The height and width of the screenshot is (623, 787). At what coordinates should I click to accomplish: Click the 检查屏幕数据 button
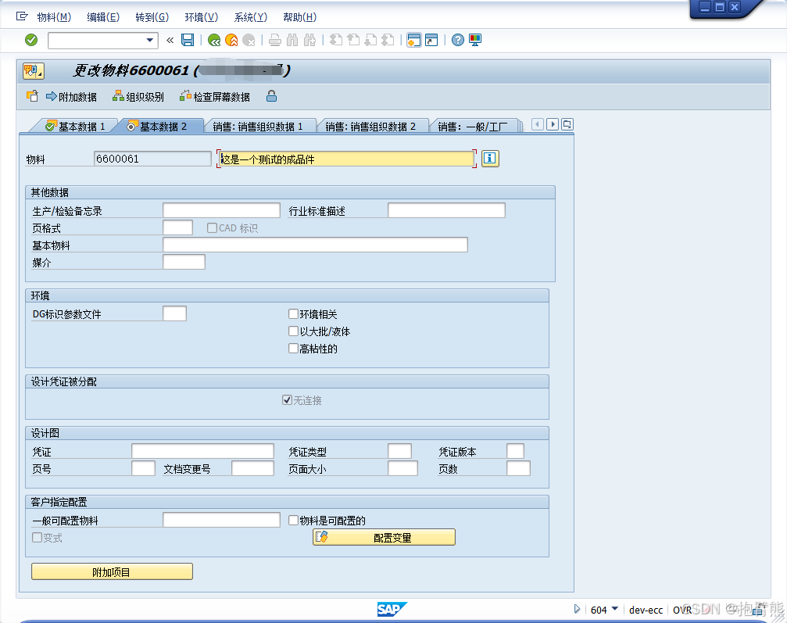[215, 96]
